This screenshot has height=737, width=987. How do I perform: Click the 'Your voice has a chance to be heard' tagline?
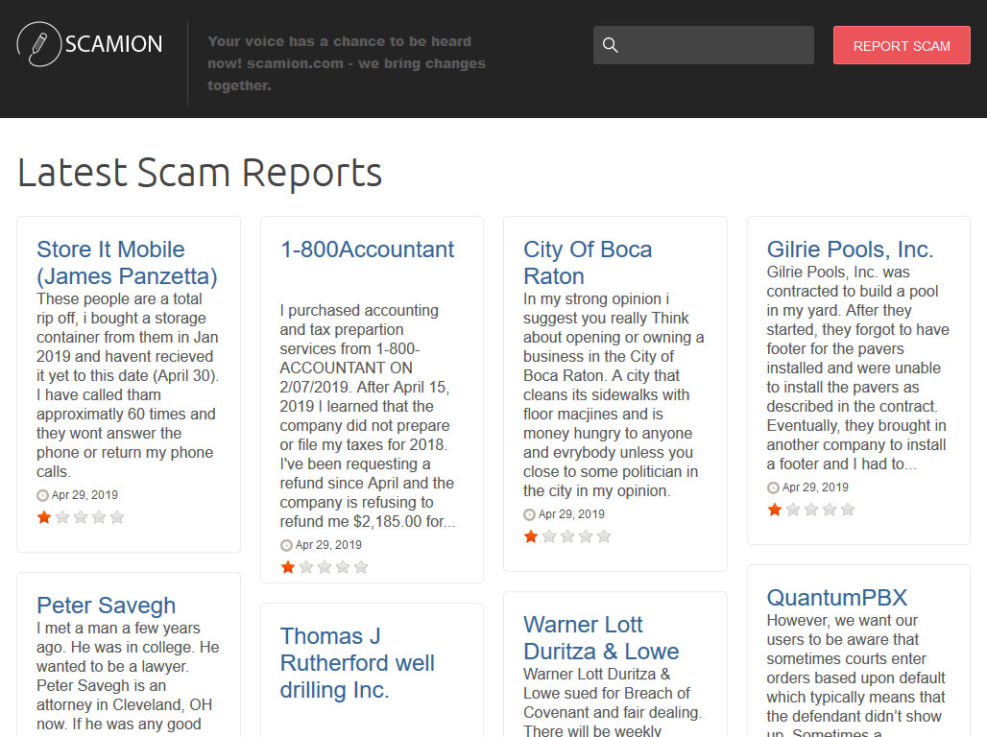(347, 63)
